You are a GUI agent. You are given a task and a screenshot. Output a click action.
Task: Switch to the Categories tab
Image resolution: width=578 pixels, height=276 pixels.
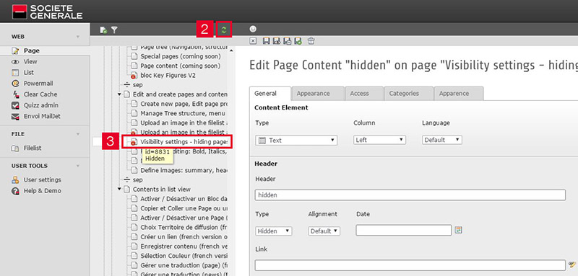click(409, 94)
